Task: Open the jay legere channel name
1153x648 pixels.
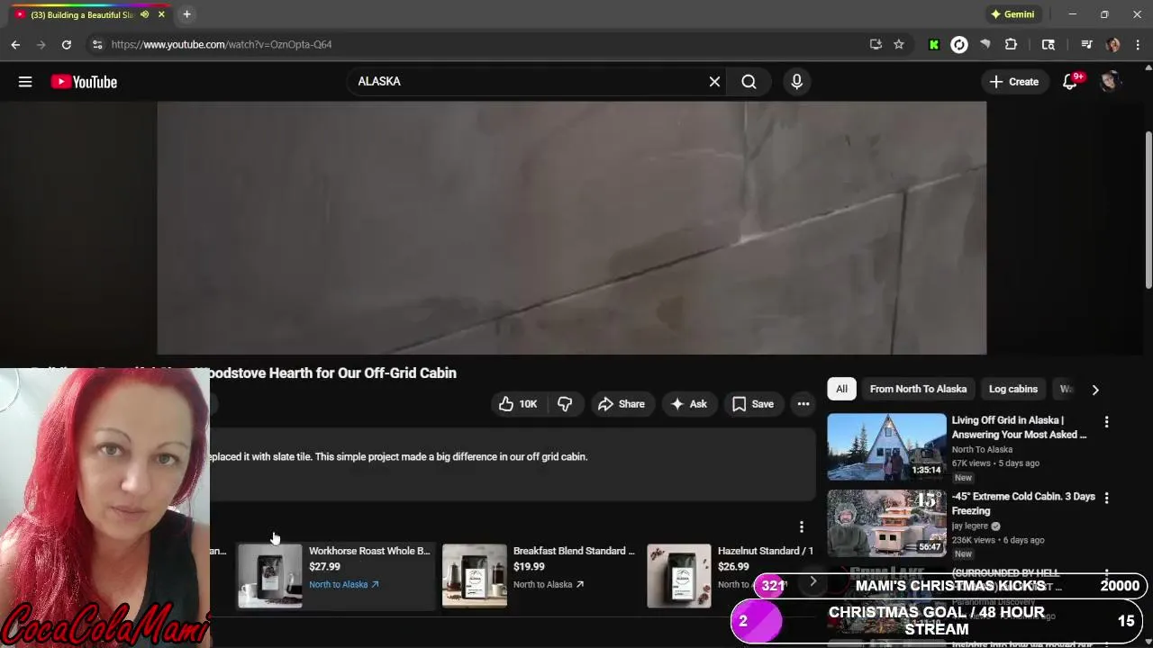Action: coord(970,526)
